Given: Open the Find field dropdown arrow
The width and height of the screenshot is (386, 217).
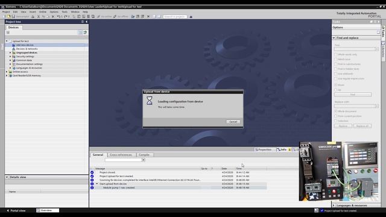Looking at the screenshot, I should (x=376, y=49).
